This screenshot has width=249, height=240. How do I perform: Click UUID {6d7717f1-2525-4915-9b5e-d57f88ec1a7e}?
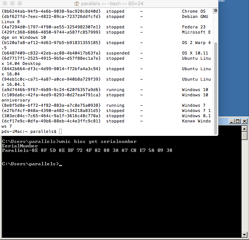pyautogui.click(x=51, y=58)
